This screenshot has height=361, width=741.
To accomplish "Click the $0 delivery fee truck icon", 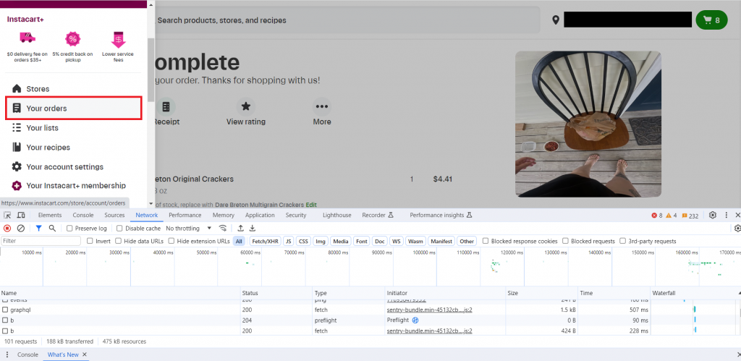I will coord(27,38).
